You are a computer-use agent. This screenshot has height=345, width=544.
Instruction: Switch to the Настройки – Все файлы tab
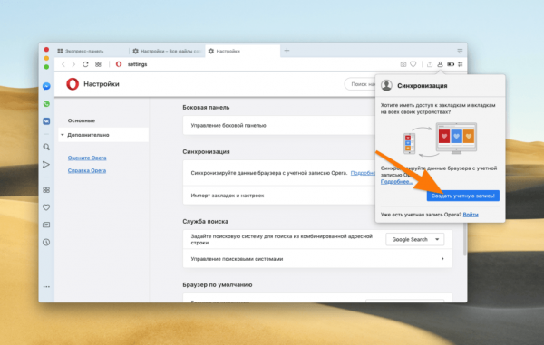coord(167,51)
